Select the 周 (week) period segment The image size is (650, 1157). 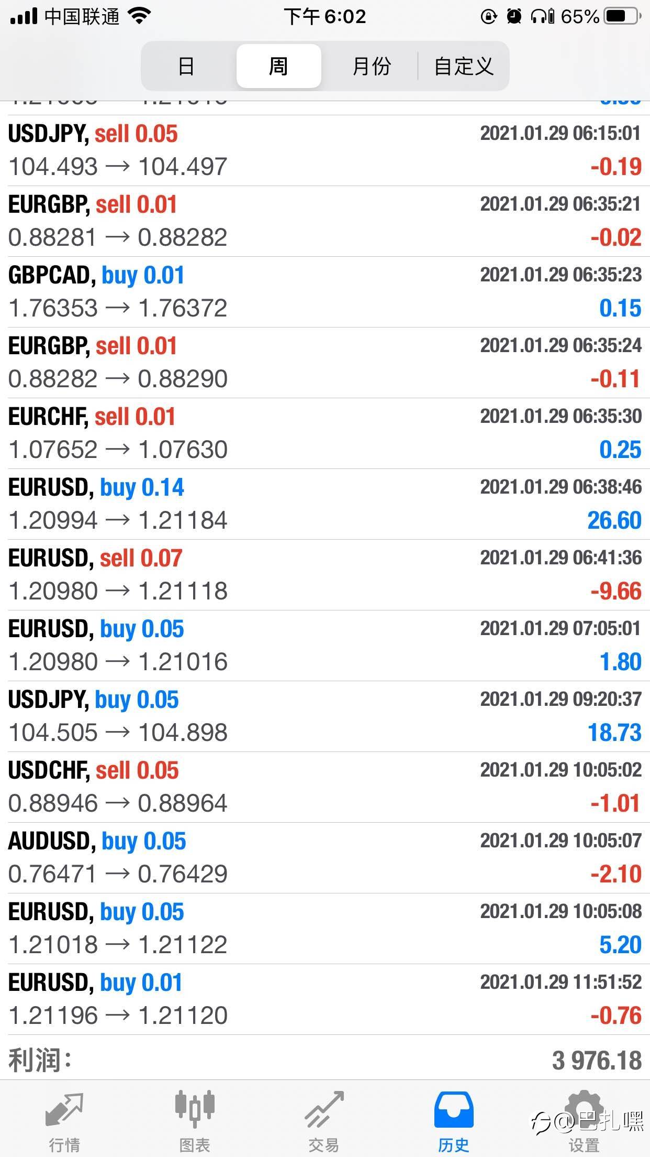coord(278,67)
